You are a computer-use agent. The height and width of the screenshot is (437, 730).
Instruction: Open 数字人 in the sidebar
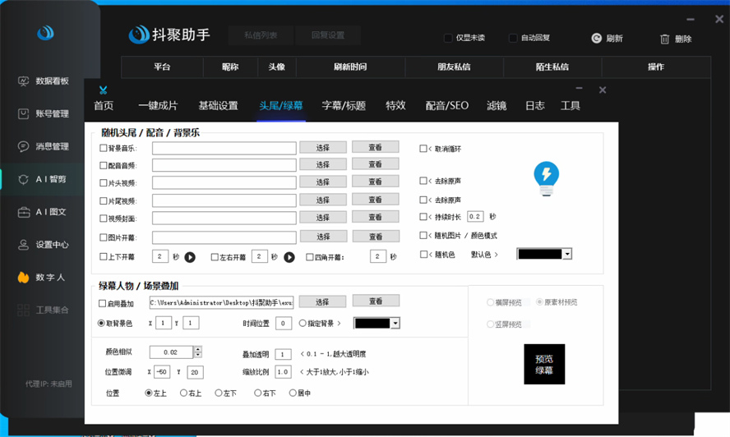41,278
